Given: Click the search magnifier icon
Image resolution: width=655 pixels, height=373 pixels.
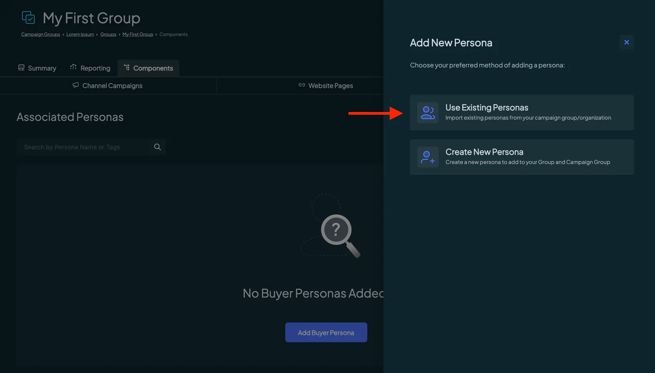Looking at the screenshot, I should 157,147.
